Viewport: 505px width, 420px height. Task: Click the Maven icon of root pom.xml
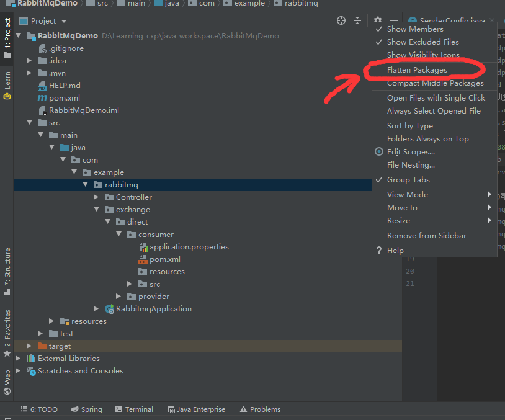click(x=42, y=98)
